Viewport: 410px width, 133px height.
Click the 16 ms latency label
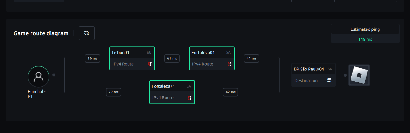(92, 58)
